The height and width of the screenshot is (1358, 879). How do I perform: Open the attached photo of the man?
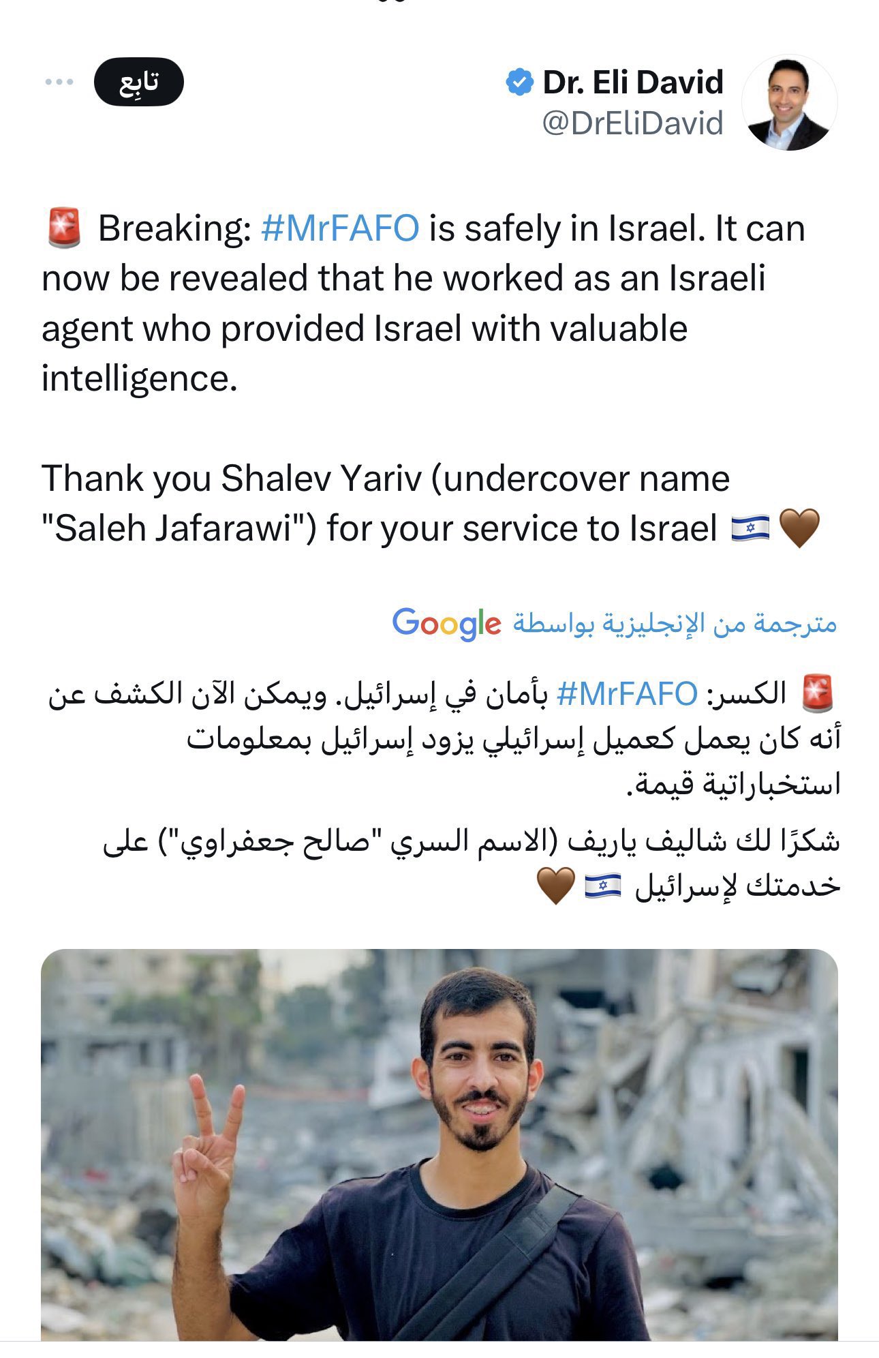[x=439, y=1145]
